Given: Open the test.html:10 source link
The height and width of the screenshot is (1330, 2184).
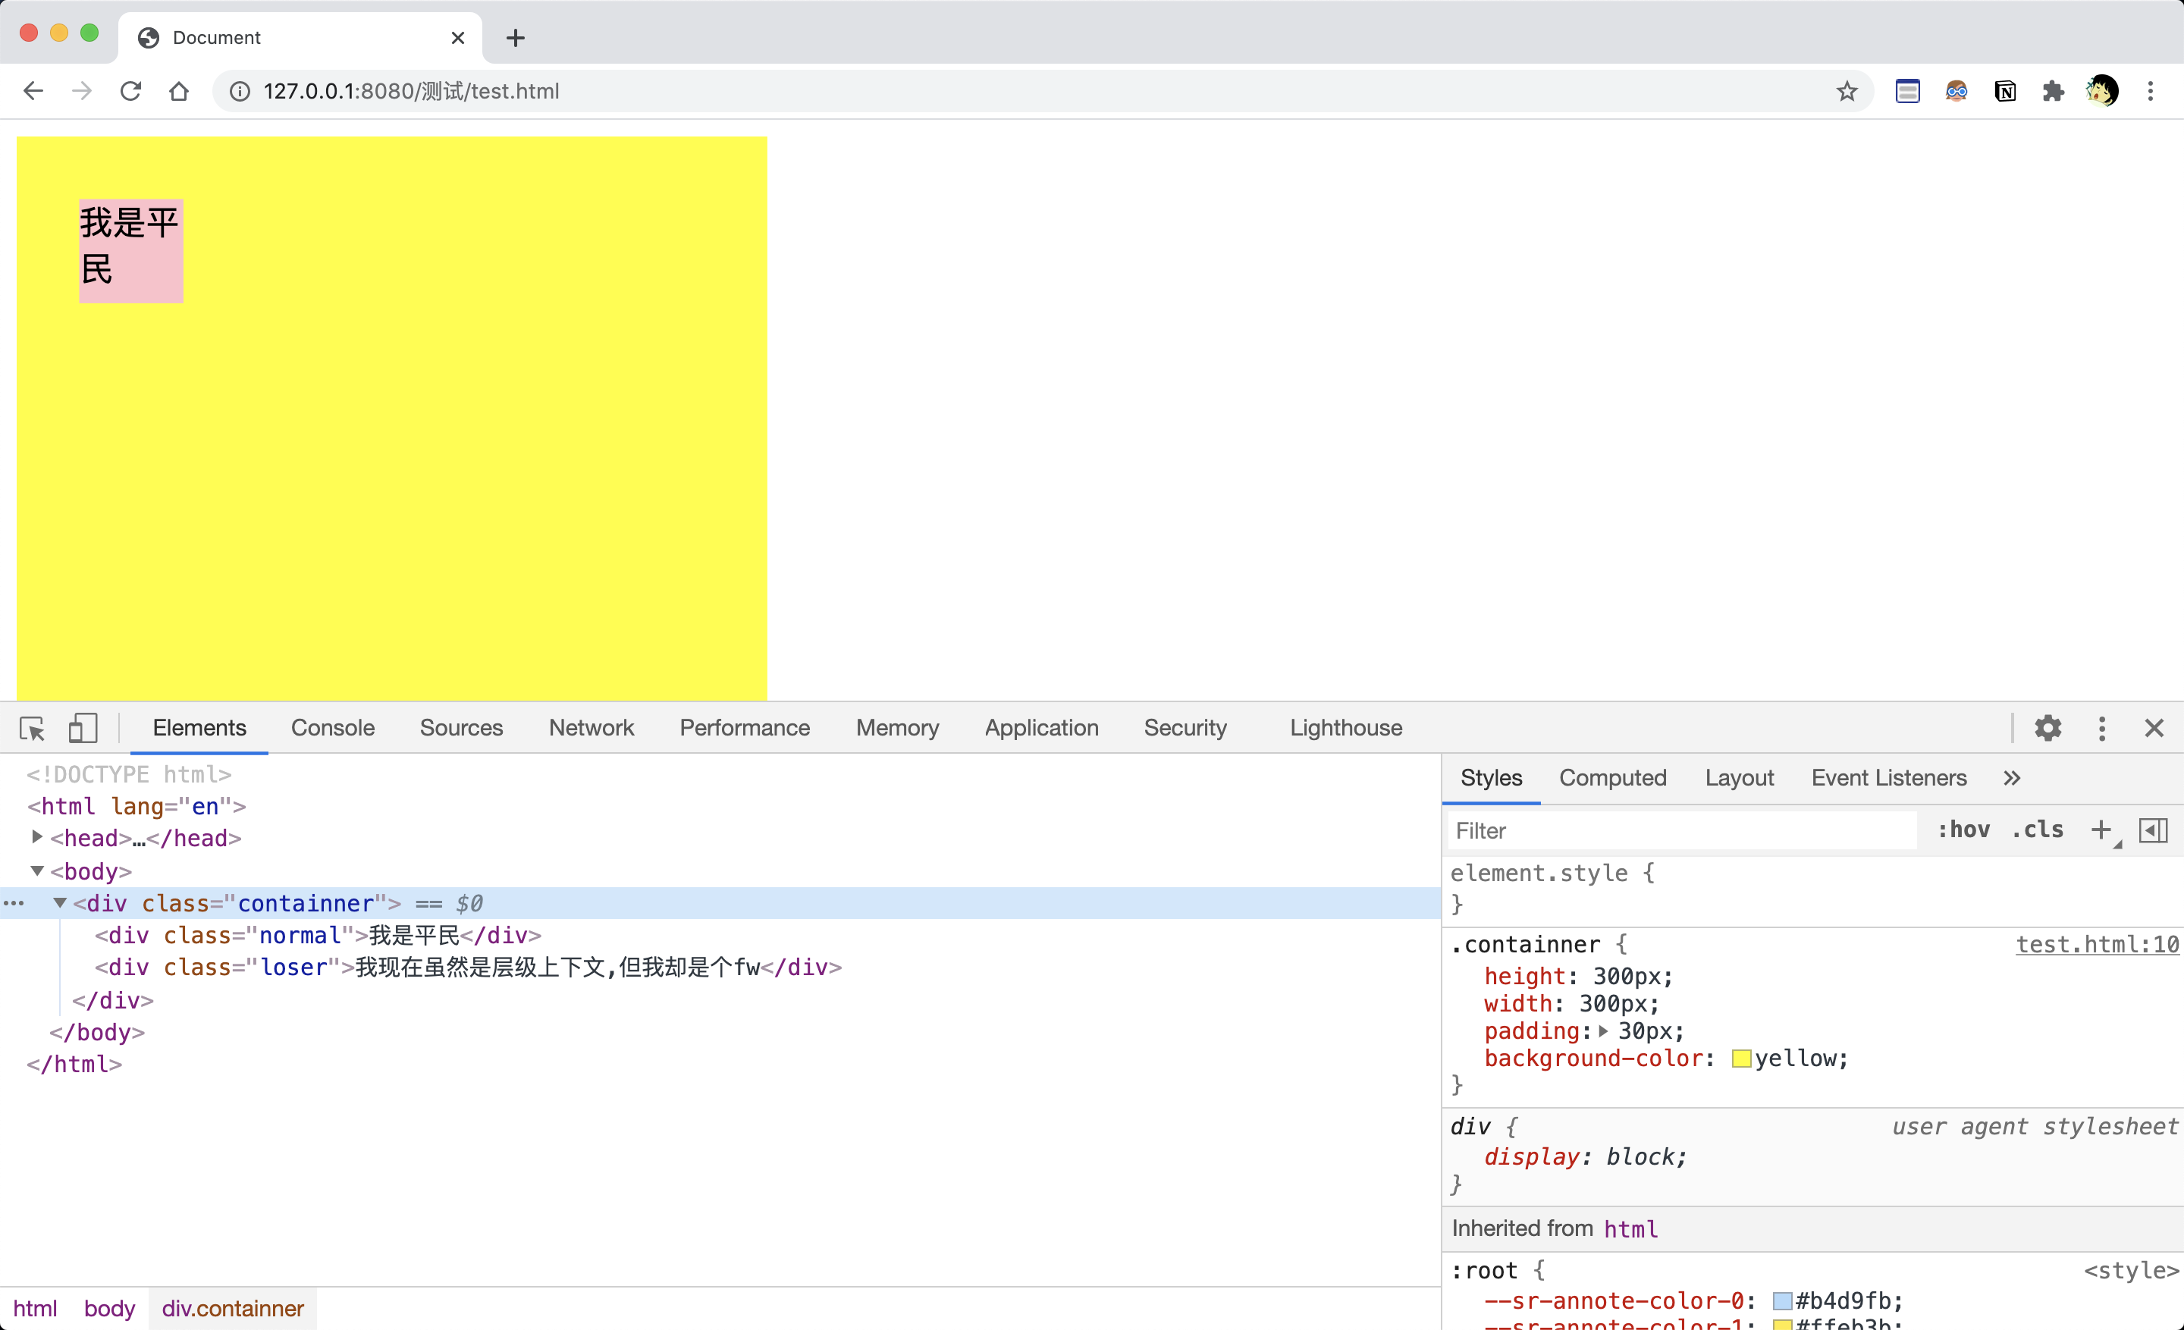Looking at the screenshot, I should coord(2096,945).
